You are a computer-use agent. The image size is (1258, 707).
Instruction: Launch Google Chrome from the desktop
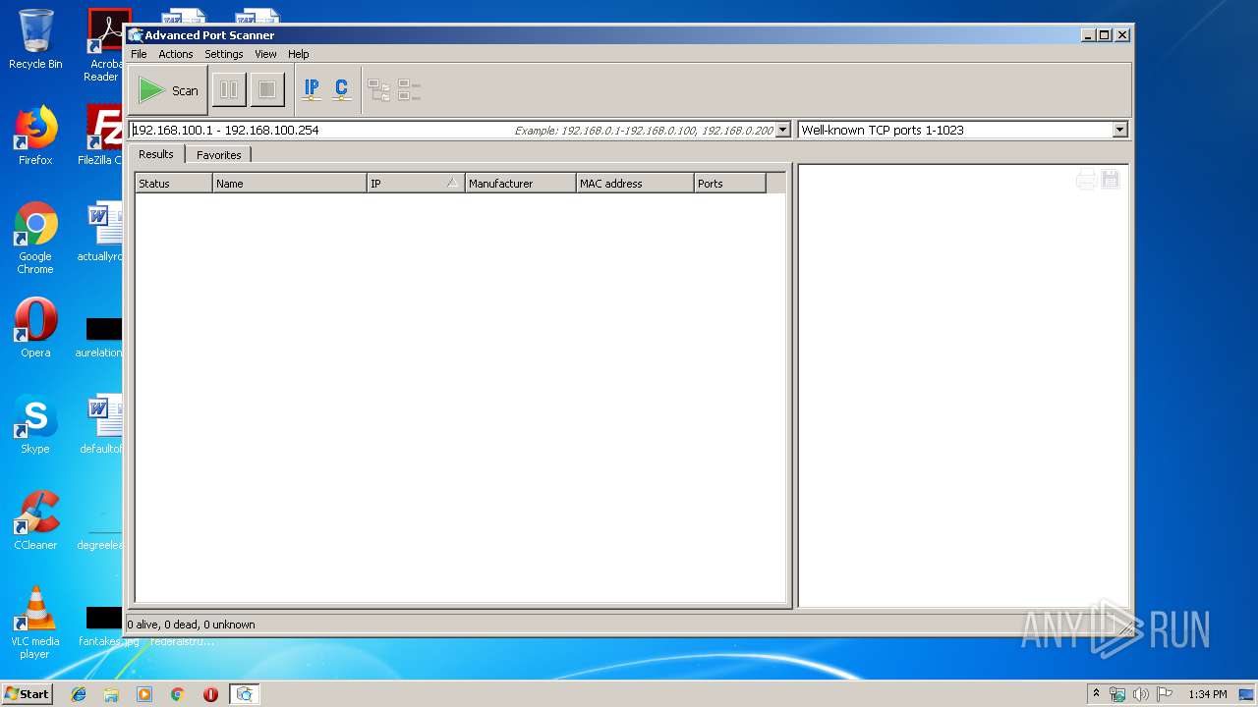click(35, 238)
